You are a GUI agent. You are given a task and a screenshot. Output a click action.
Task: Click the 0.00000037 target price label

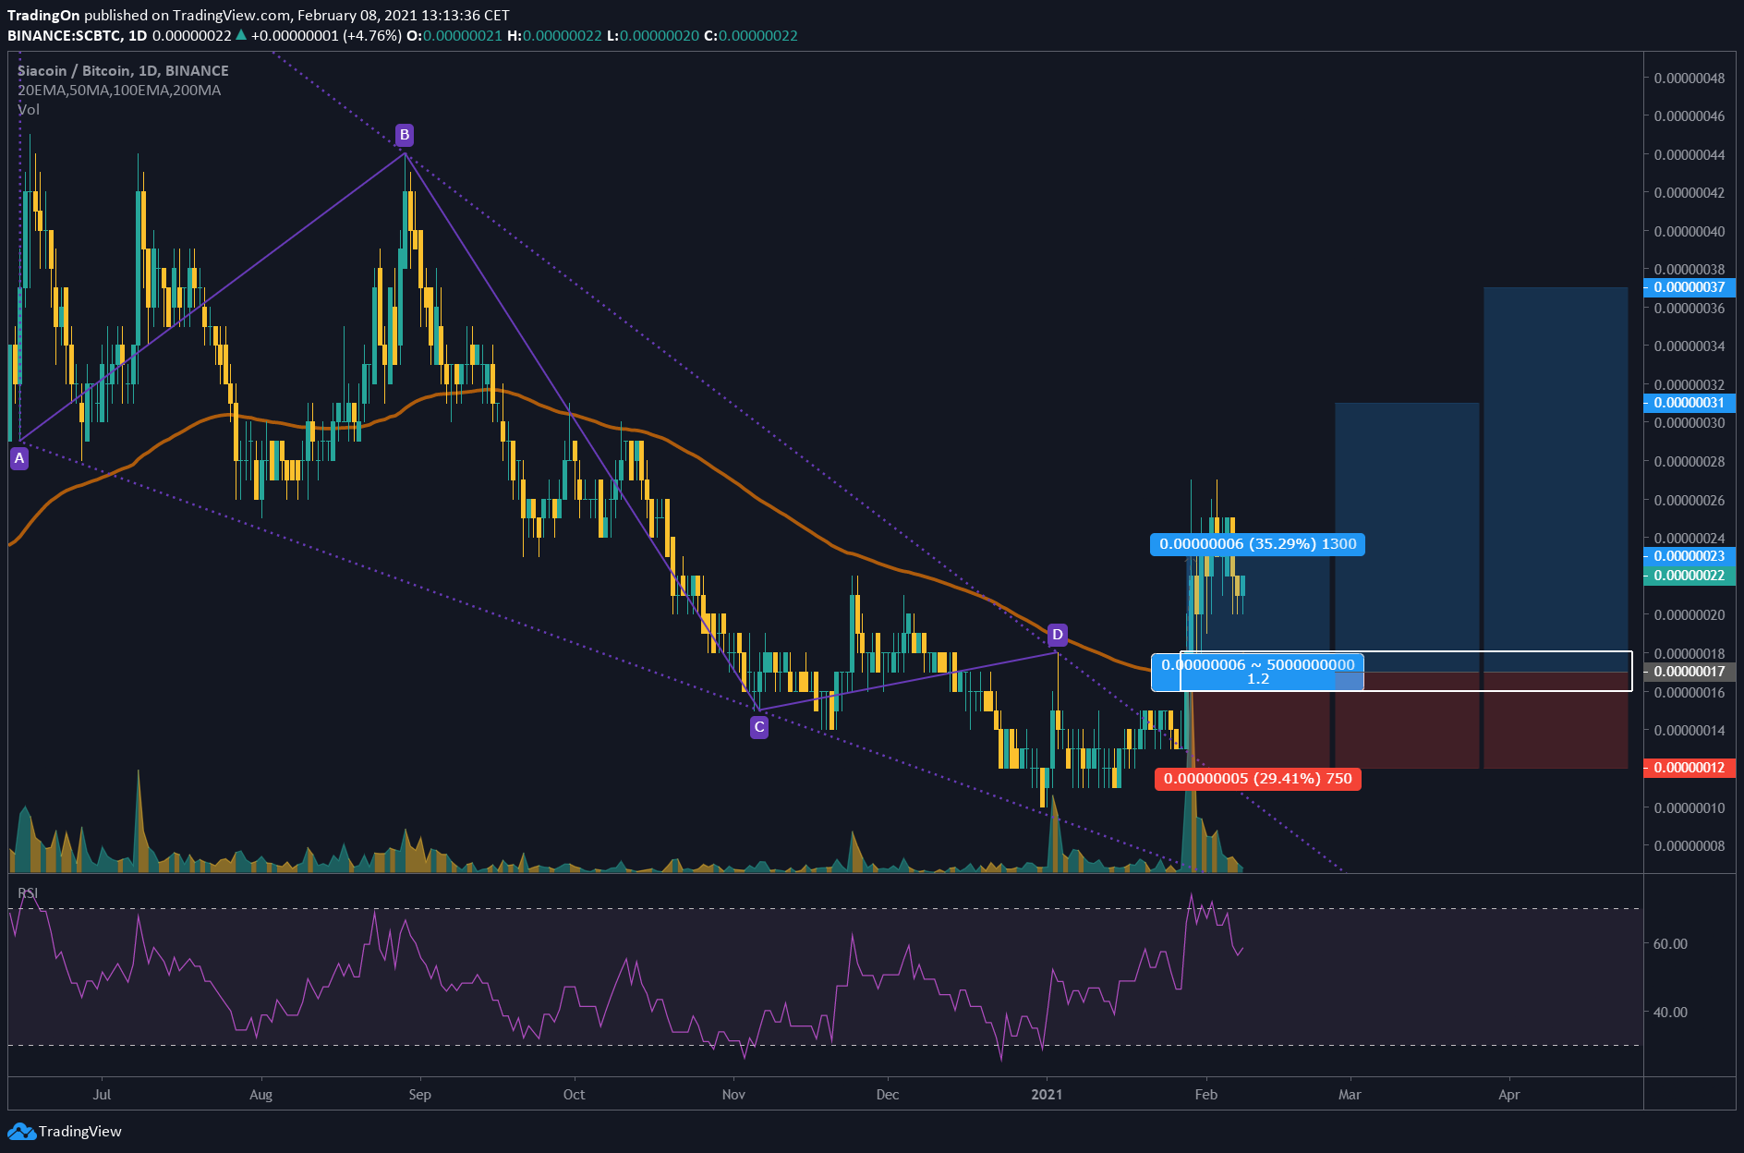pyautogui.click(x=1689, y=287)
